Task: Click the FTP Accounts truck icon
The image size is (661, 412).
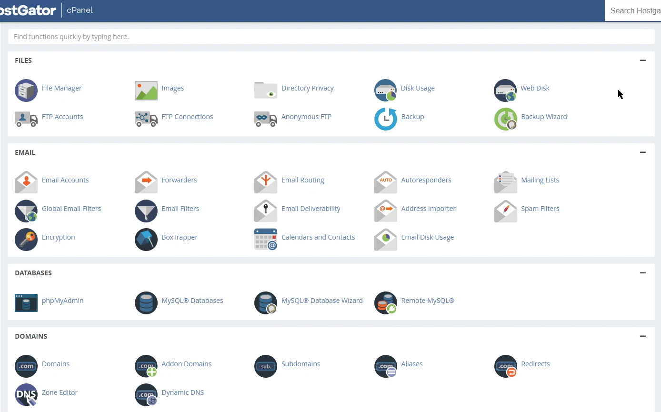Action: click(x=26, y=119)
